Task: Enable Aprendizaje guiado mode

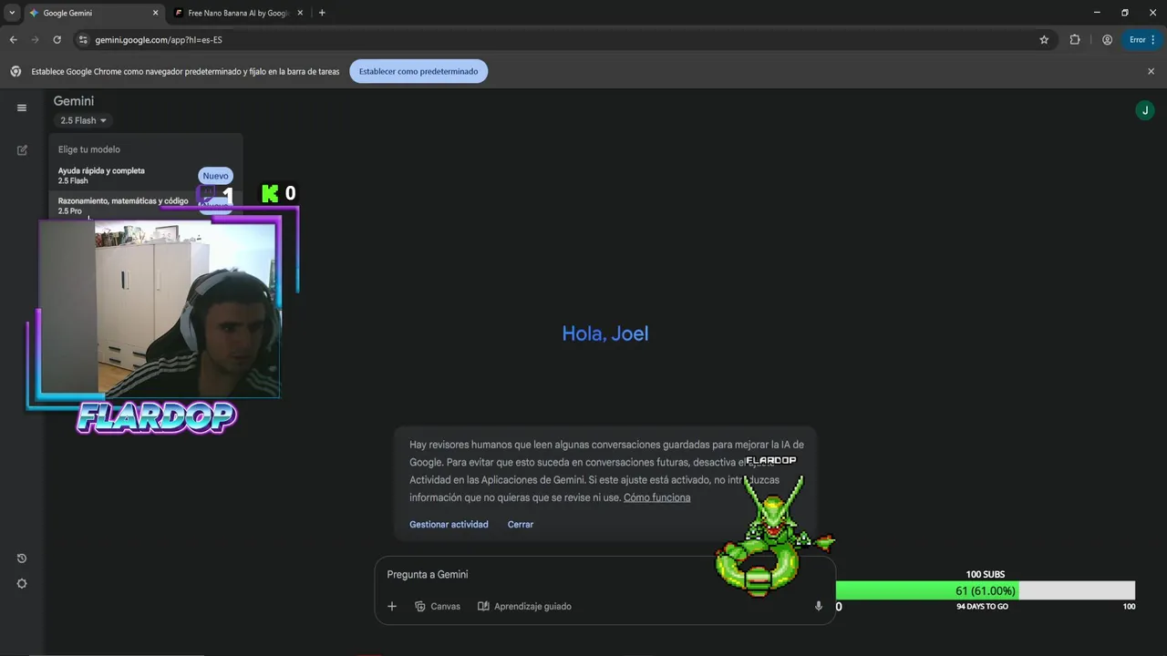Action: click(524, 606)
